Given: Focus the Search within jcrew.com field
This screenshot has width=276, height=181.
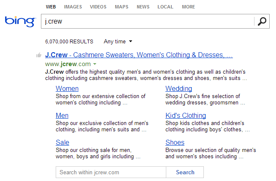Looking at the screenshot, I should pyautogui.click(x=111, y=172).
